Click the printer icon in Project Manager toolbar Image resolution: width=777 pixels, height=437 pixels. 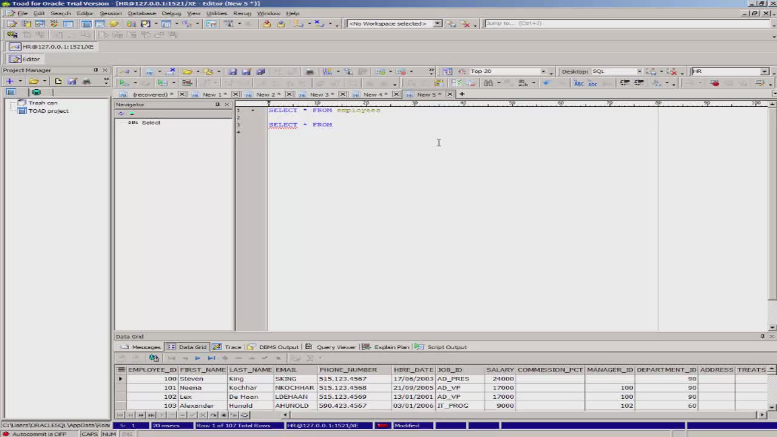(86, 81)
